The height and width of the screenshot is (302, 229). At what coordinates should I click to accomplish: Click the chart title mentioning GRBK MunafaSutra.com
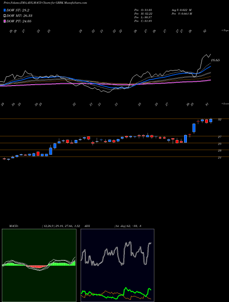45,3
